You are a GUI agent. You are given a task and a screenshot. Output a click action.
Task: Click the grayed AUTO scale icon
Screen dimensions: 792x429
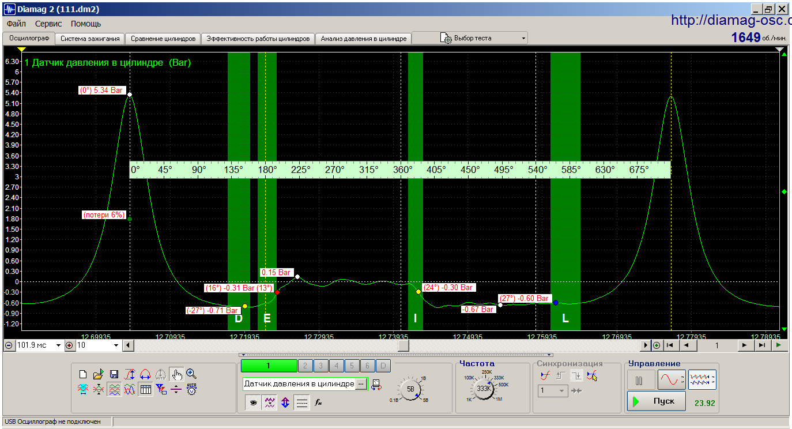pos(161,374)
